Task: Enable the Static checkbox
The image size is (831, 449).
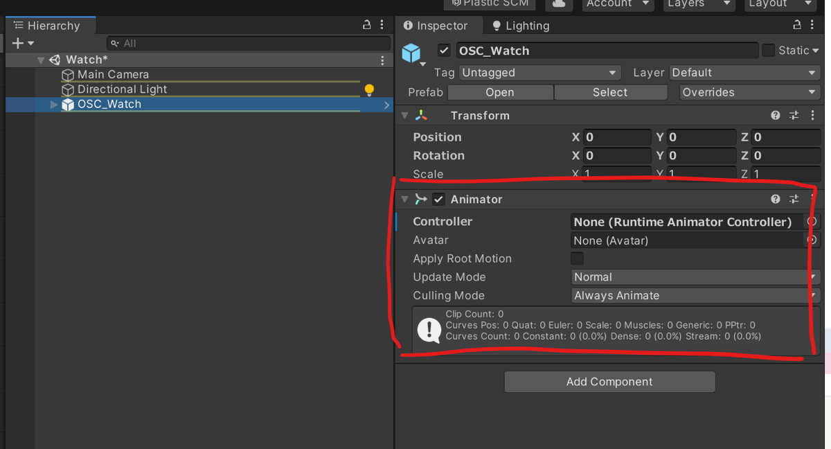Action: [x=769, y=51]
